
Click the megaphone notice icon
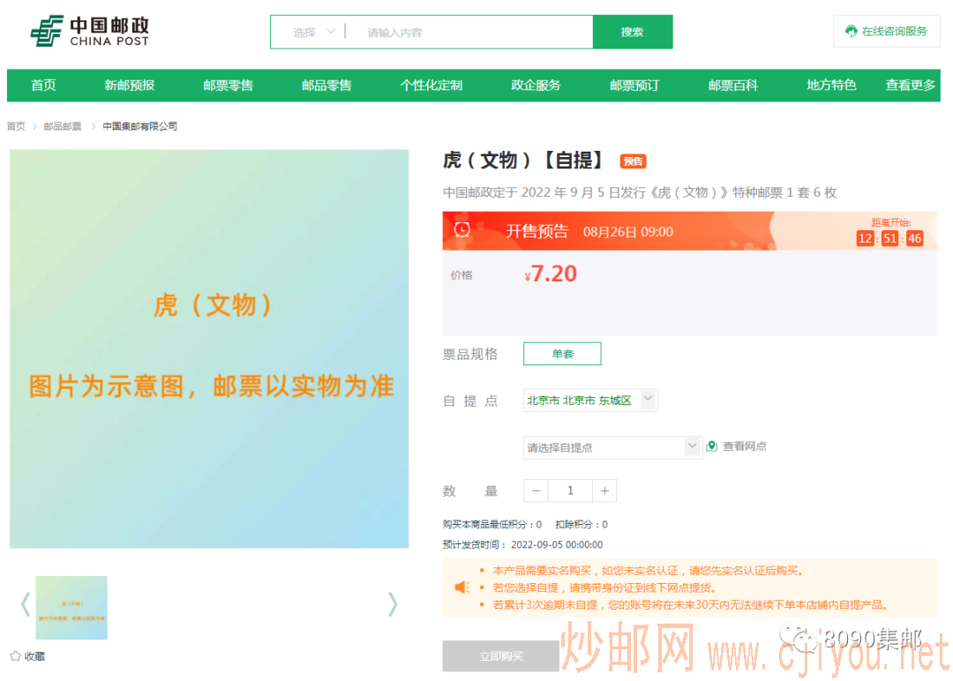tap(462, 587)
